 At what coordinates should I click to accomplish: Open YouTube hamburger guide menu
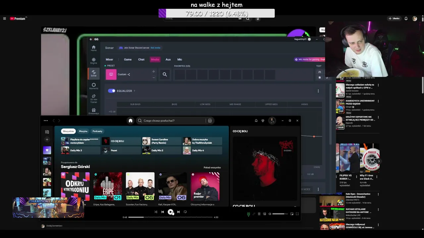4,19
